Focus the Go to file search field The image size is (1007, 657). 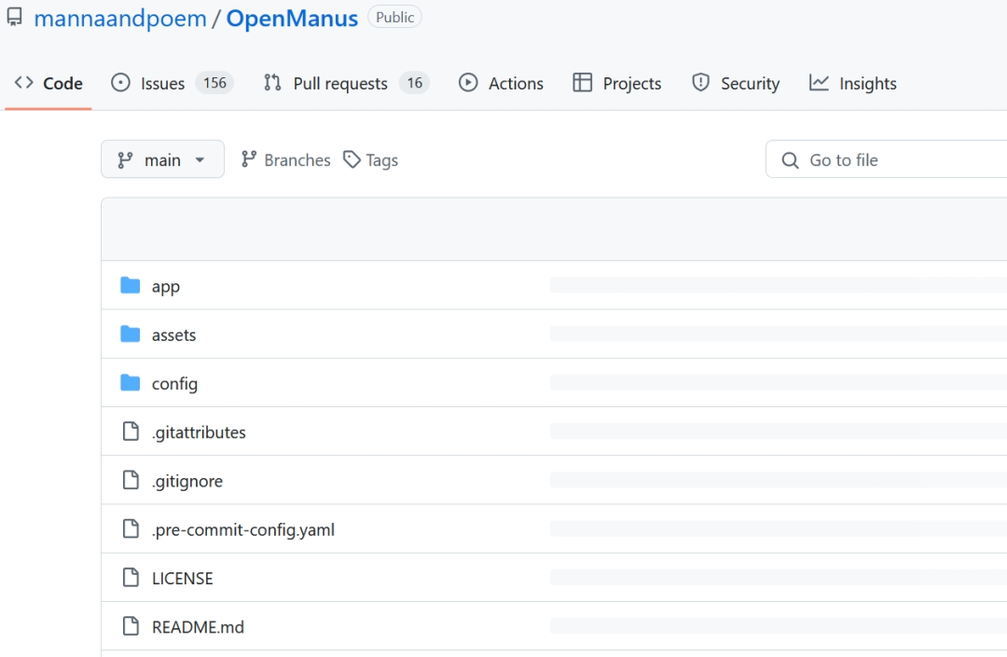(887, 159)
